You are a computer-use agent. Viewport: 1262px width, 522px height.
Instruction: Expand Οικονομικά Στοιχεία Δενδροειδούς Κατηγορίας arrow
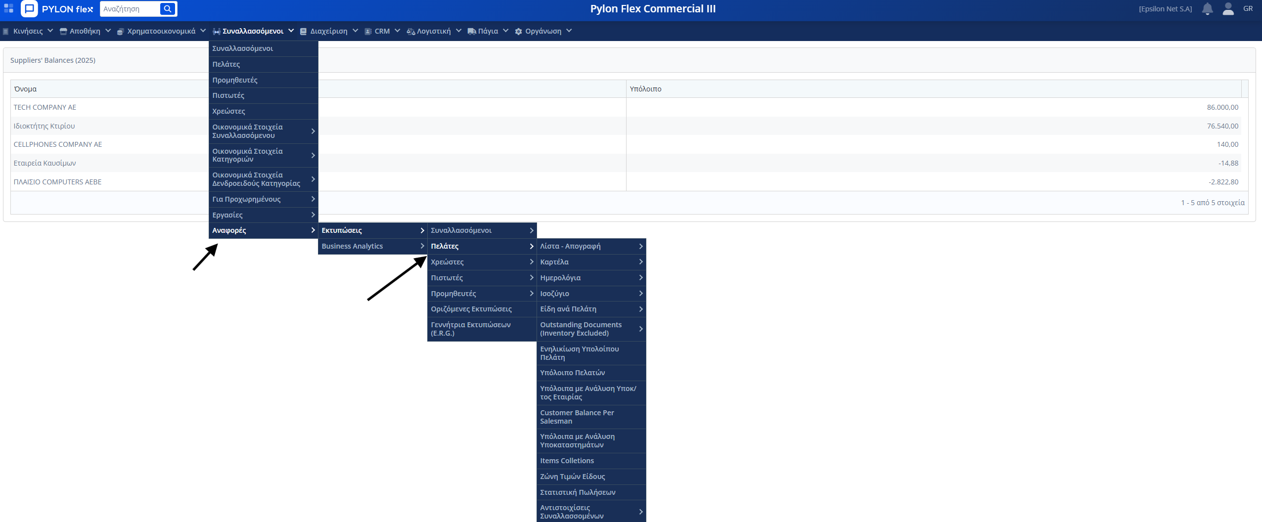click(313, 179)
